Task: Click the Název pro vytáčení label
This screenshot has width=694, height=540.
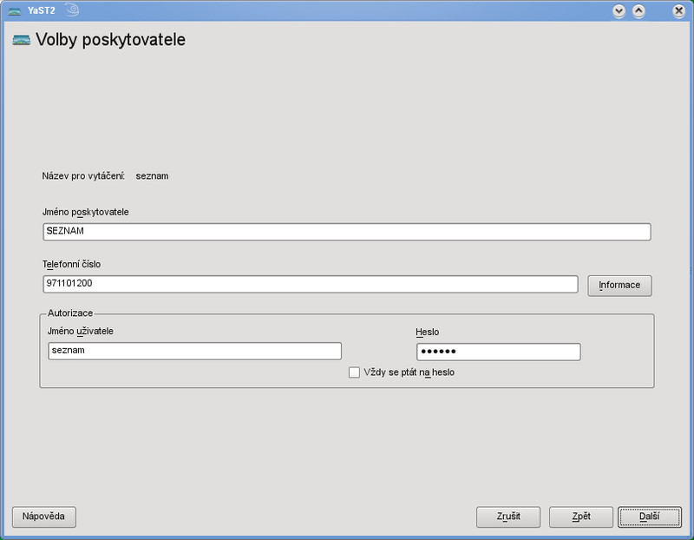Action: coord(83,176)
